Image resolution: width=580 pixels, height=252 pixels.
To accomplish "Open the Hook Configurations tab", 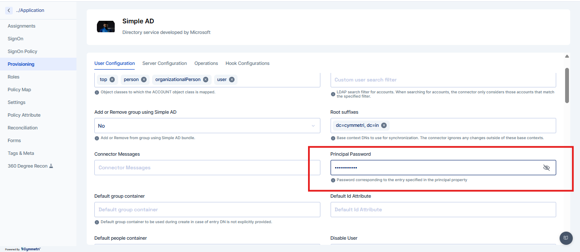I will point(247,63).
